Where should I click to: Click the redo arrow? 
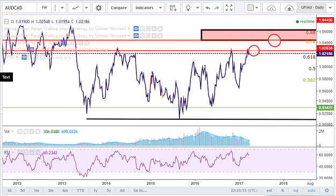tap(217, 8)
